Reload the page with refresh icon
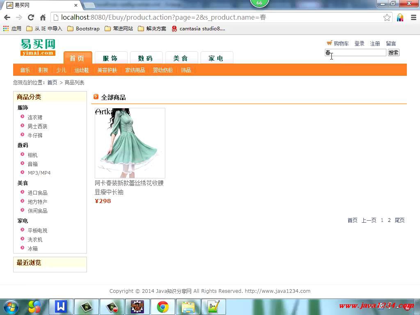Viewport: 420px width, 315px height. (31, 17)
